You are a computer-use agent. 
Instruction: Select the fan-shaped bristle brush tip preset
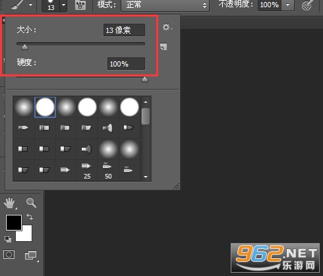(108, 128)
